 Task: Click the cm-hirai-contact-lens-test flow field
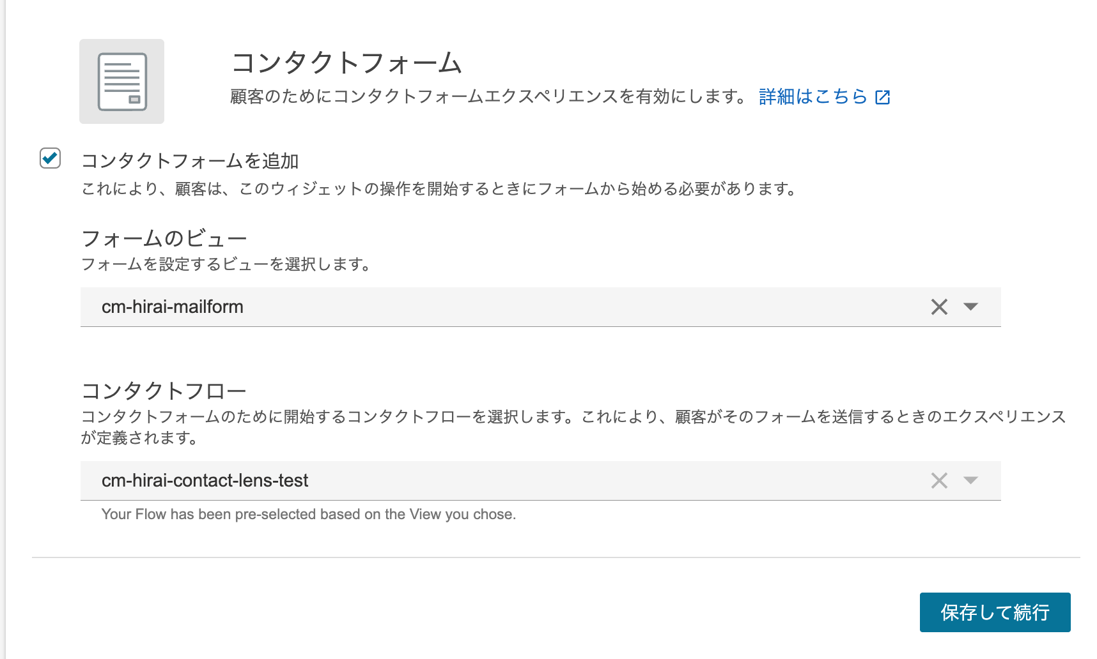(x=540, y=481)
